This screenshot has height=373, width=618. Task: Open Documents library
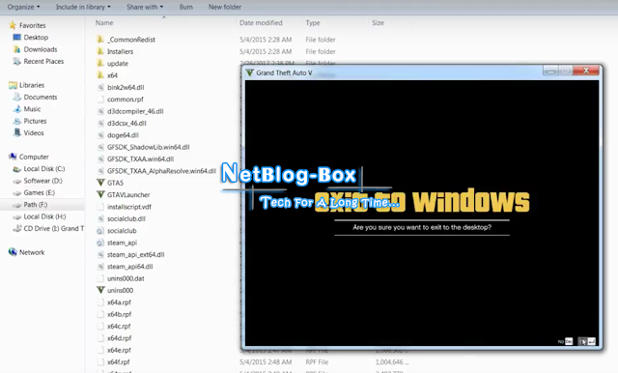pyautogui.click(x=41, y=97)
